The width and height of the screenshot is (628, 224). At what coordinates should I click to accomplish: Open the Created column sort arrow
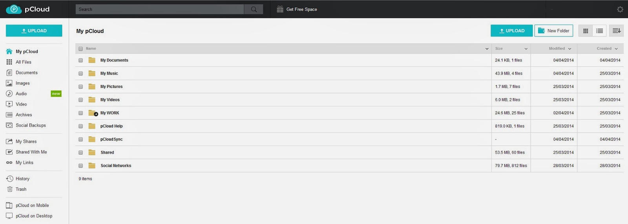pos(616,49)
